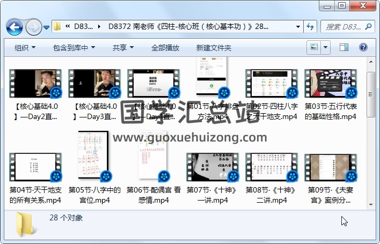The image size is (380, 244).
Task: Open the 组织 (Organize) menu
Action: (x=25, y=48)
